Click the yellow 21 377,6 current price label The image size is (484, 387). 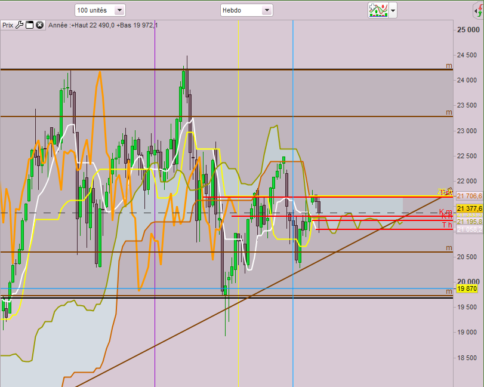point(469,208)
